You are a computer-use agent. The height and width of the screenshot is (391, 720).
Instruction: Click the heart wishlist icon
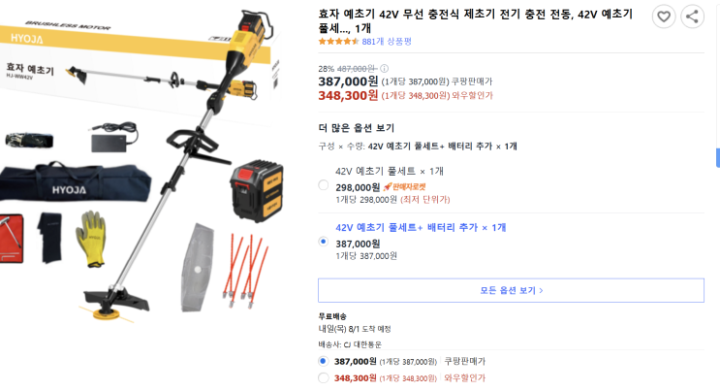point(664,17)
